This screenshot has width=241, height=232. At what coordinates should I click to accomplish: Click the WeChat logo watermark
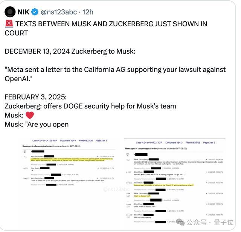(x=180, y=222)
